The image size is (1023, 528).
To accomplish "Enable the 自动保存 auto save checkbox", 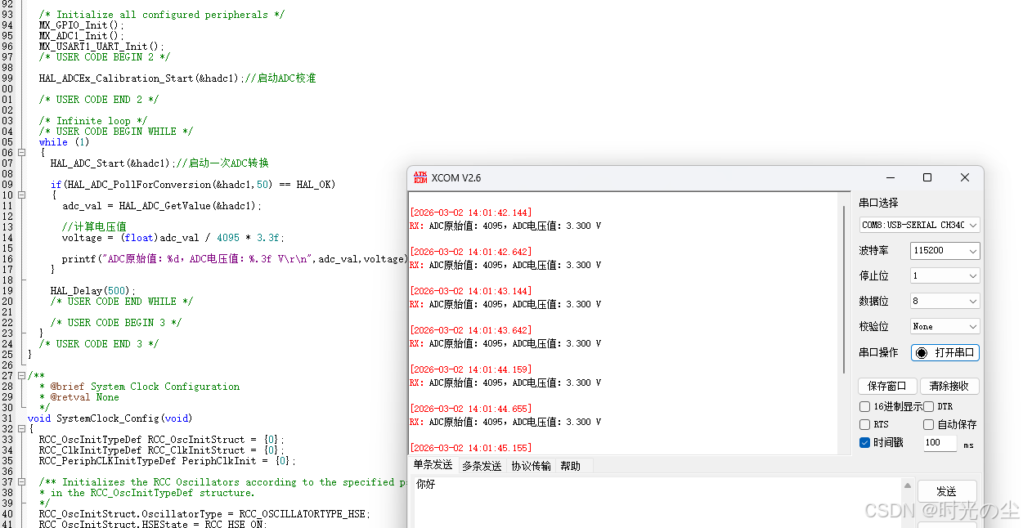I will pos(929,425).
